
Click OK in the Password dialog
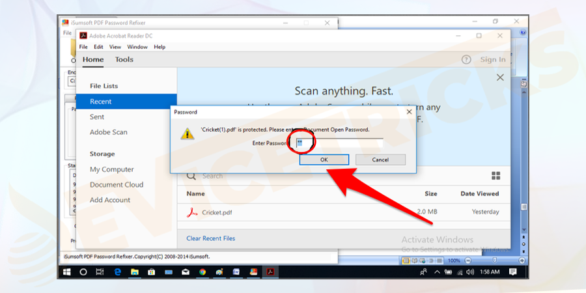point(324,160)
